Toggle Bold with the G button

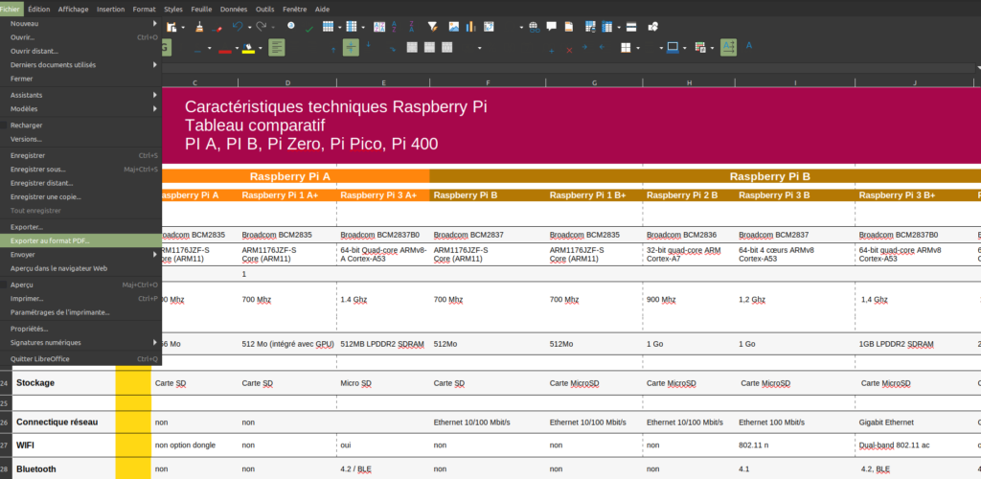[x=166, y=48]
